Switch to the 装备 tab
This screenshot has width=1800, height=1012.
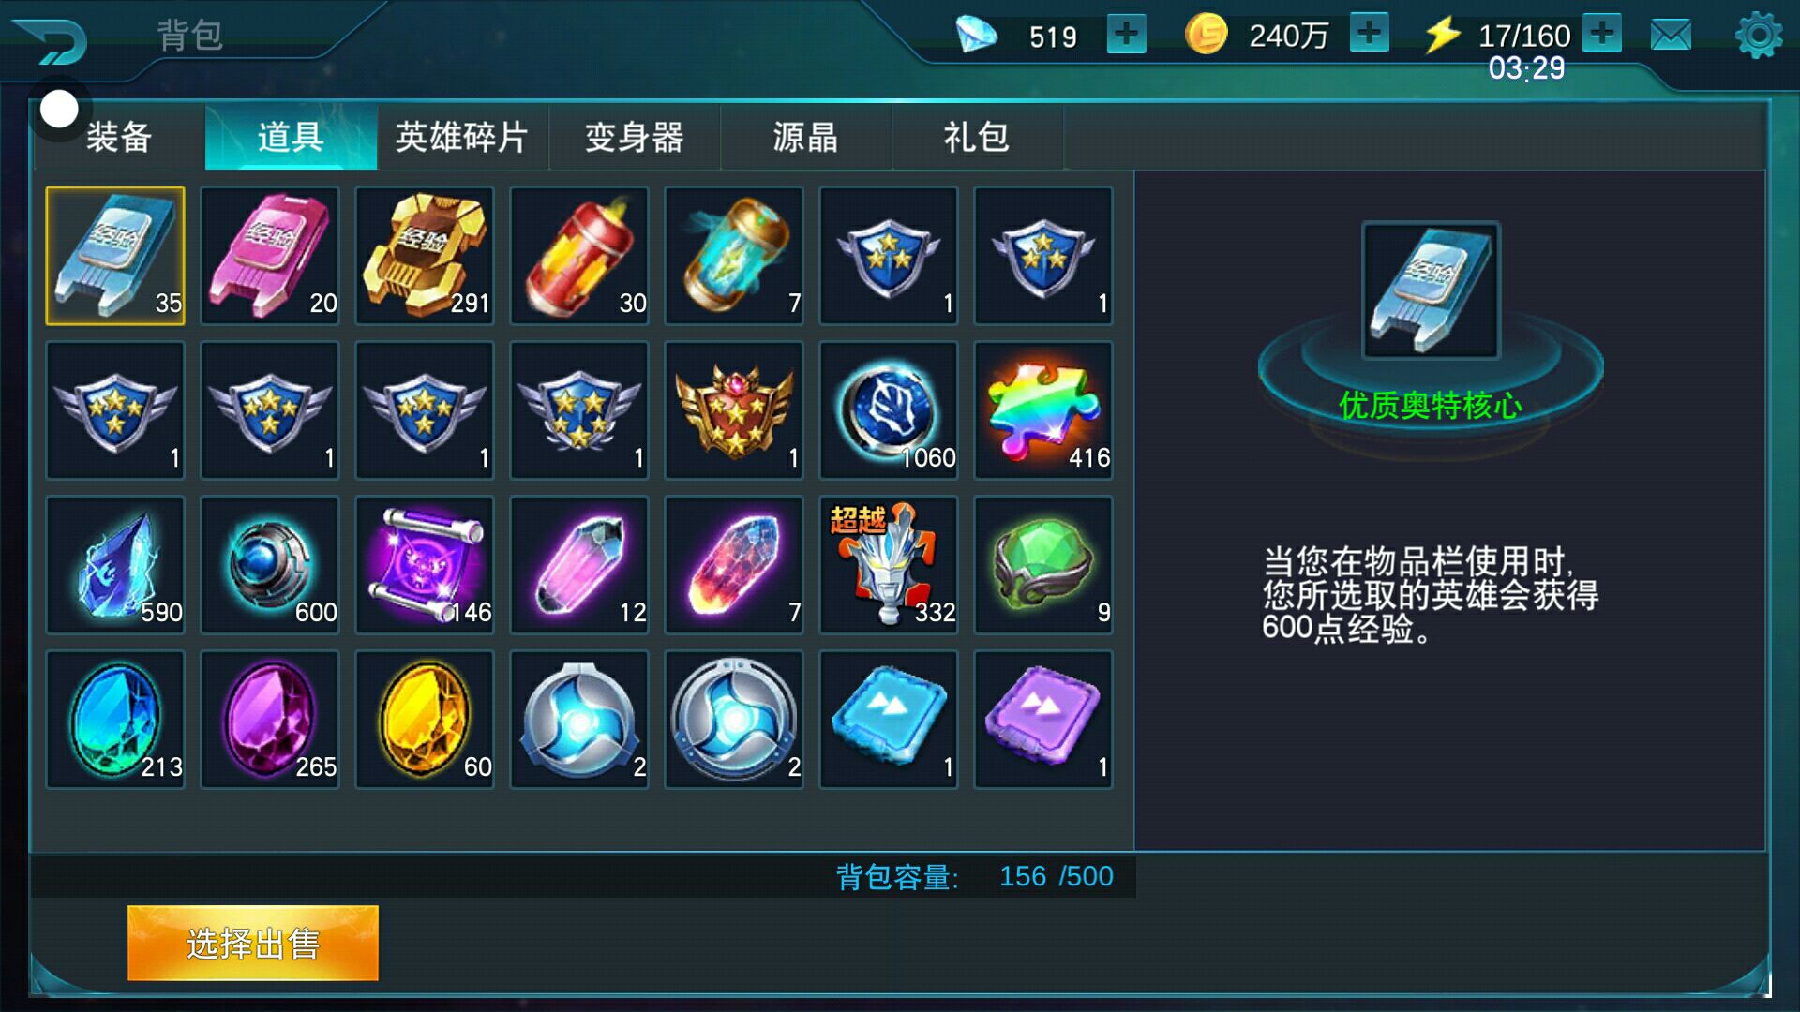pyautogui.click(x=119, y=138)
